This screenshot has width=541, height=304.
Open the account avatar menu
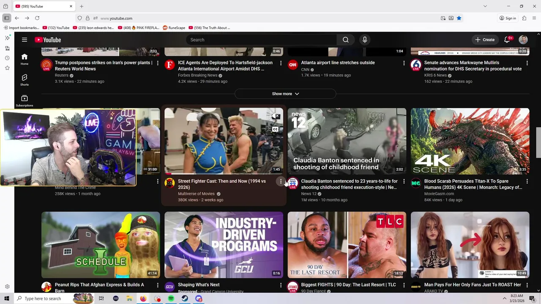[x=523, y=40]
